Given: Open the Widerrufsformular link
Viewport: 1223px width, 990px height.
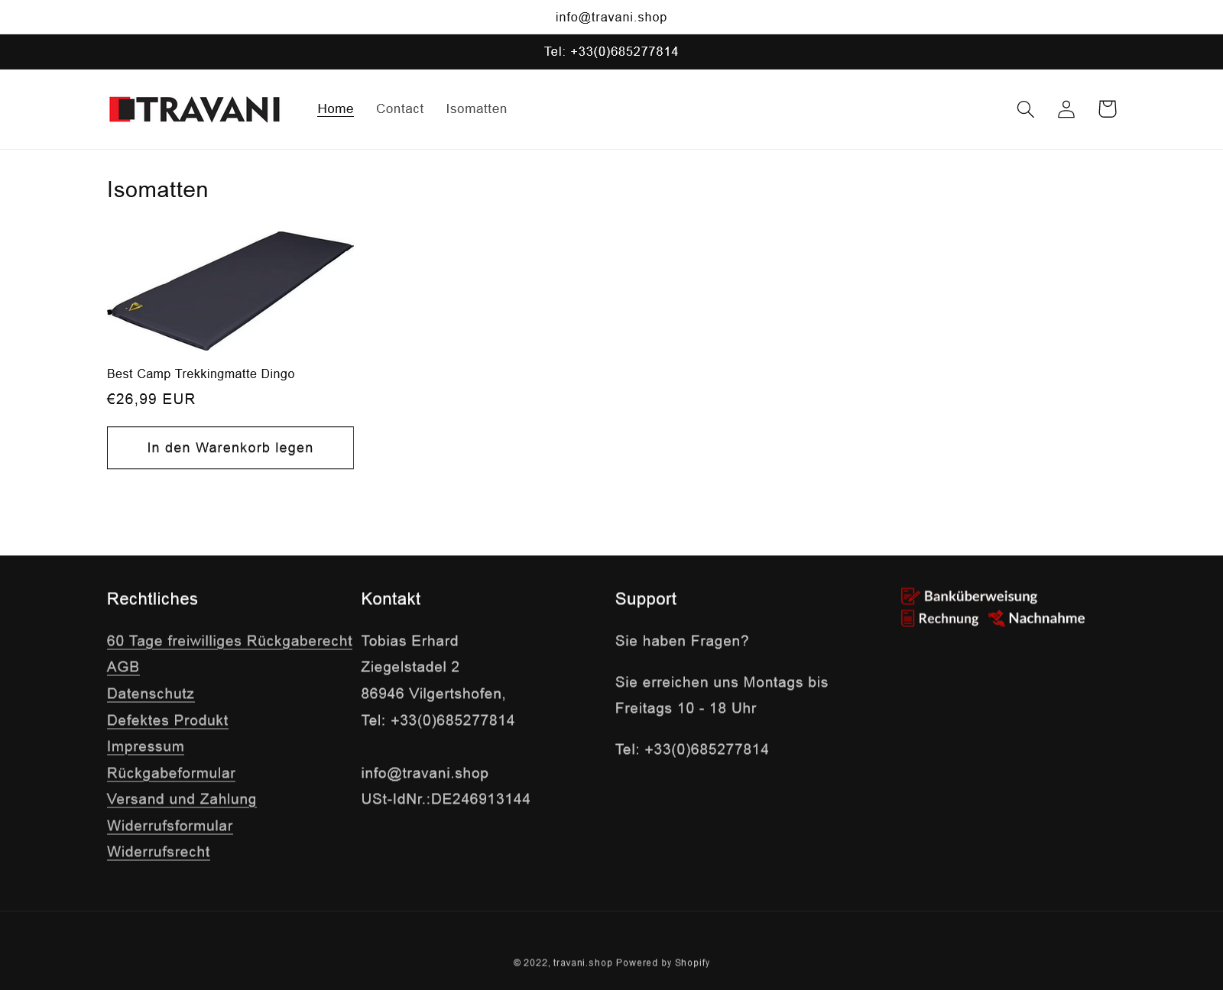Looking at the screenshot, I should 170,826.
